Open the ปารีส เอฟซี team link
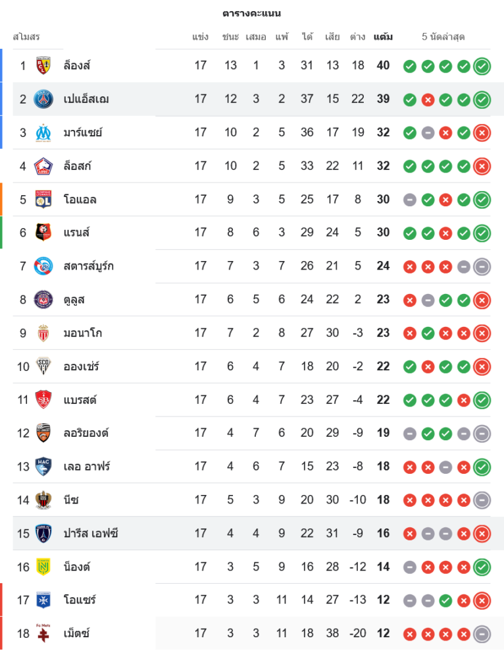This screenshot has height=659, width=504. click(91, 533)
